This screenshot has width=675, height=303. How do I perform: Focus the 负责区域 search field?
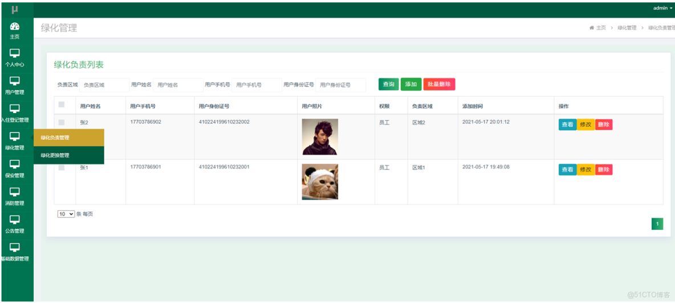click(x=104, y=85)
